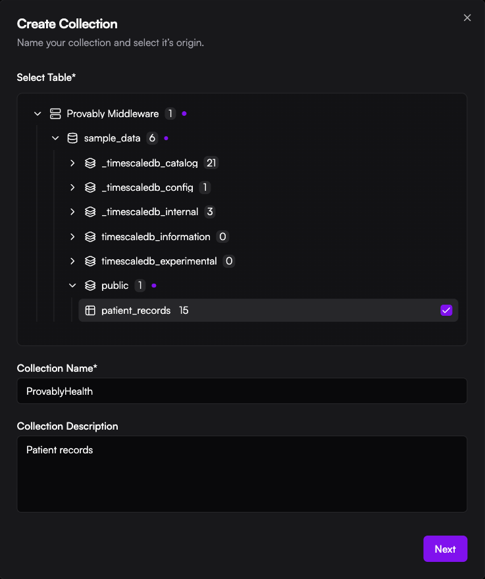Image resolution: width=485 pixels, height=579 pixels.
Task: Click the Collection Description text area
Action: tap(242, 474)
